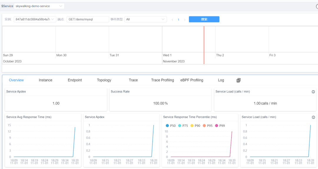
Task: Click the blue search button
Action: pyautogui.click(x=204, y=19)
